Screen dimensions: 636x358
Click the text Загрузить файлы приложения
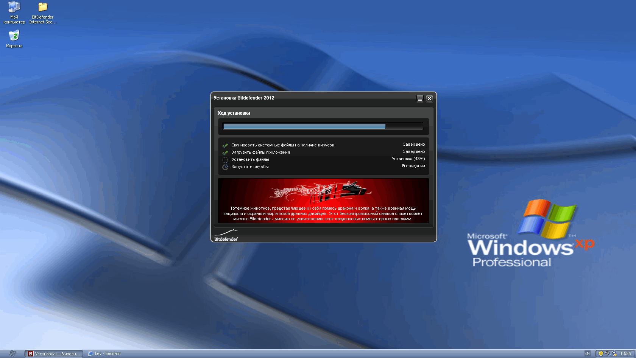click(260, 152)
